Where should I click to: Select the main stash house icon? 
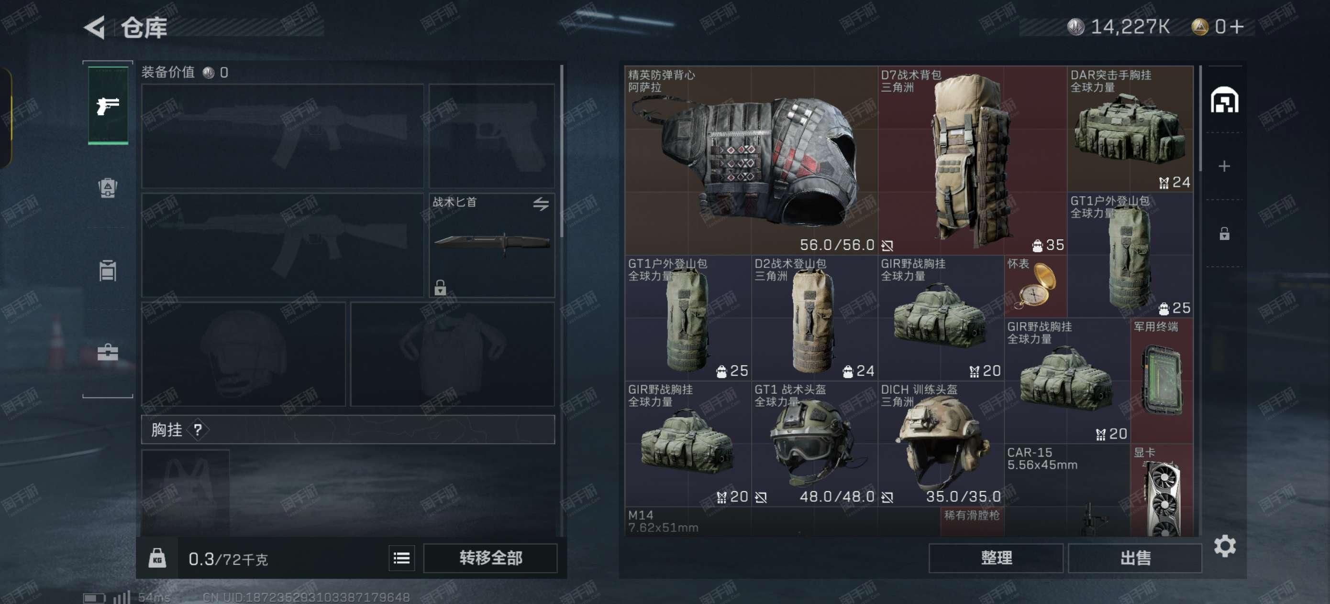tap(1224, 100)
